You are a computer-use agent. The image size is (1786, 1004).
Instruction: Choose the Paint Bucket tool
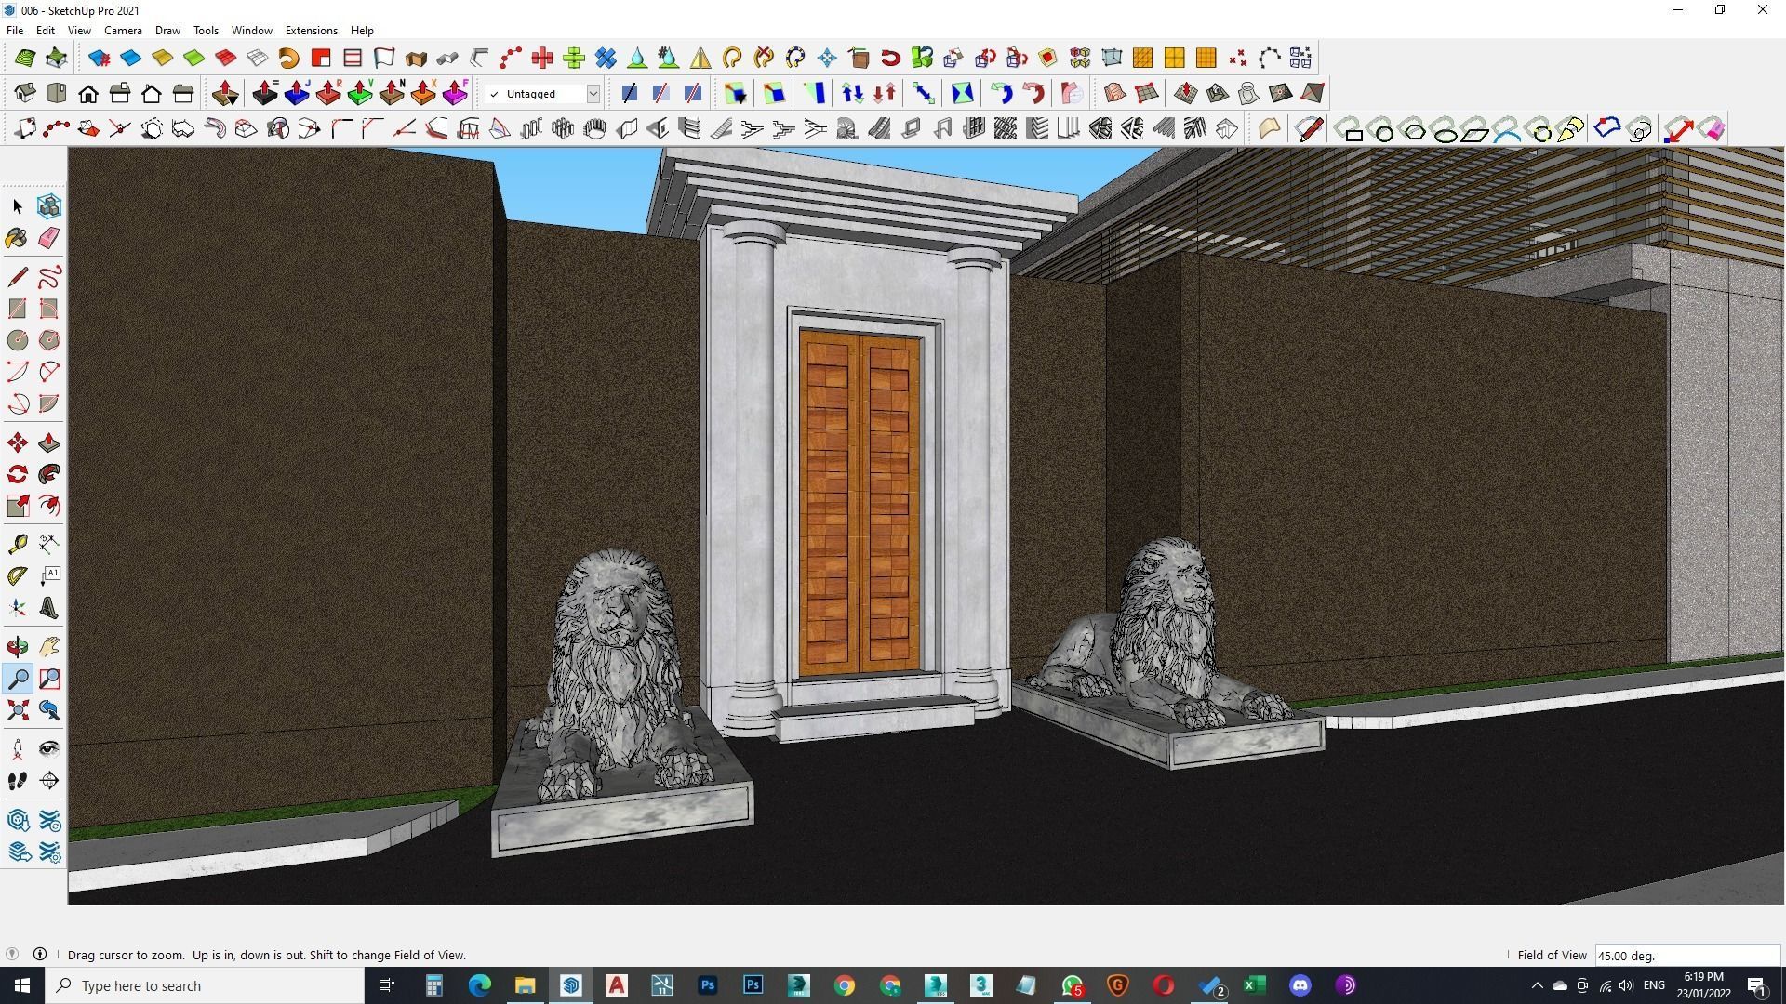[x=17, y=238]
